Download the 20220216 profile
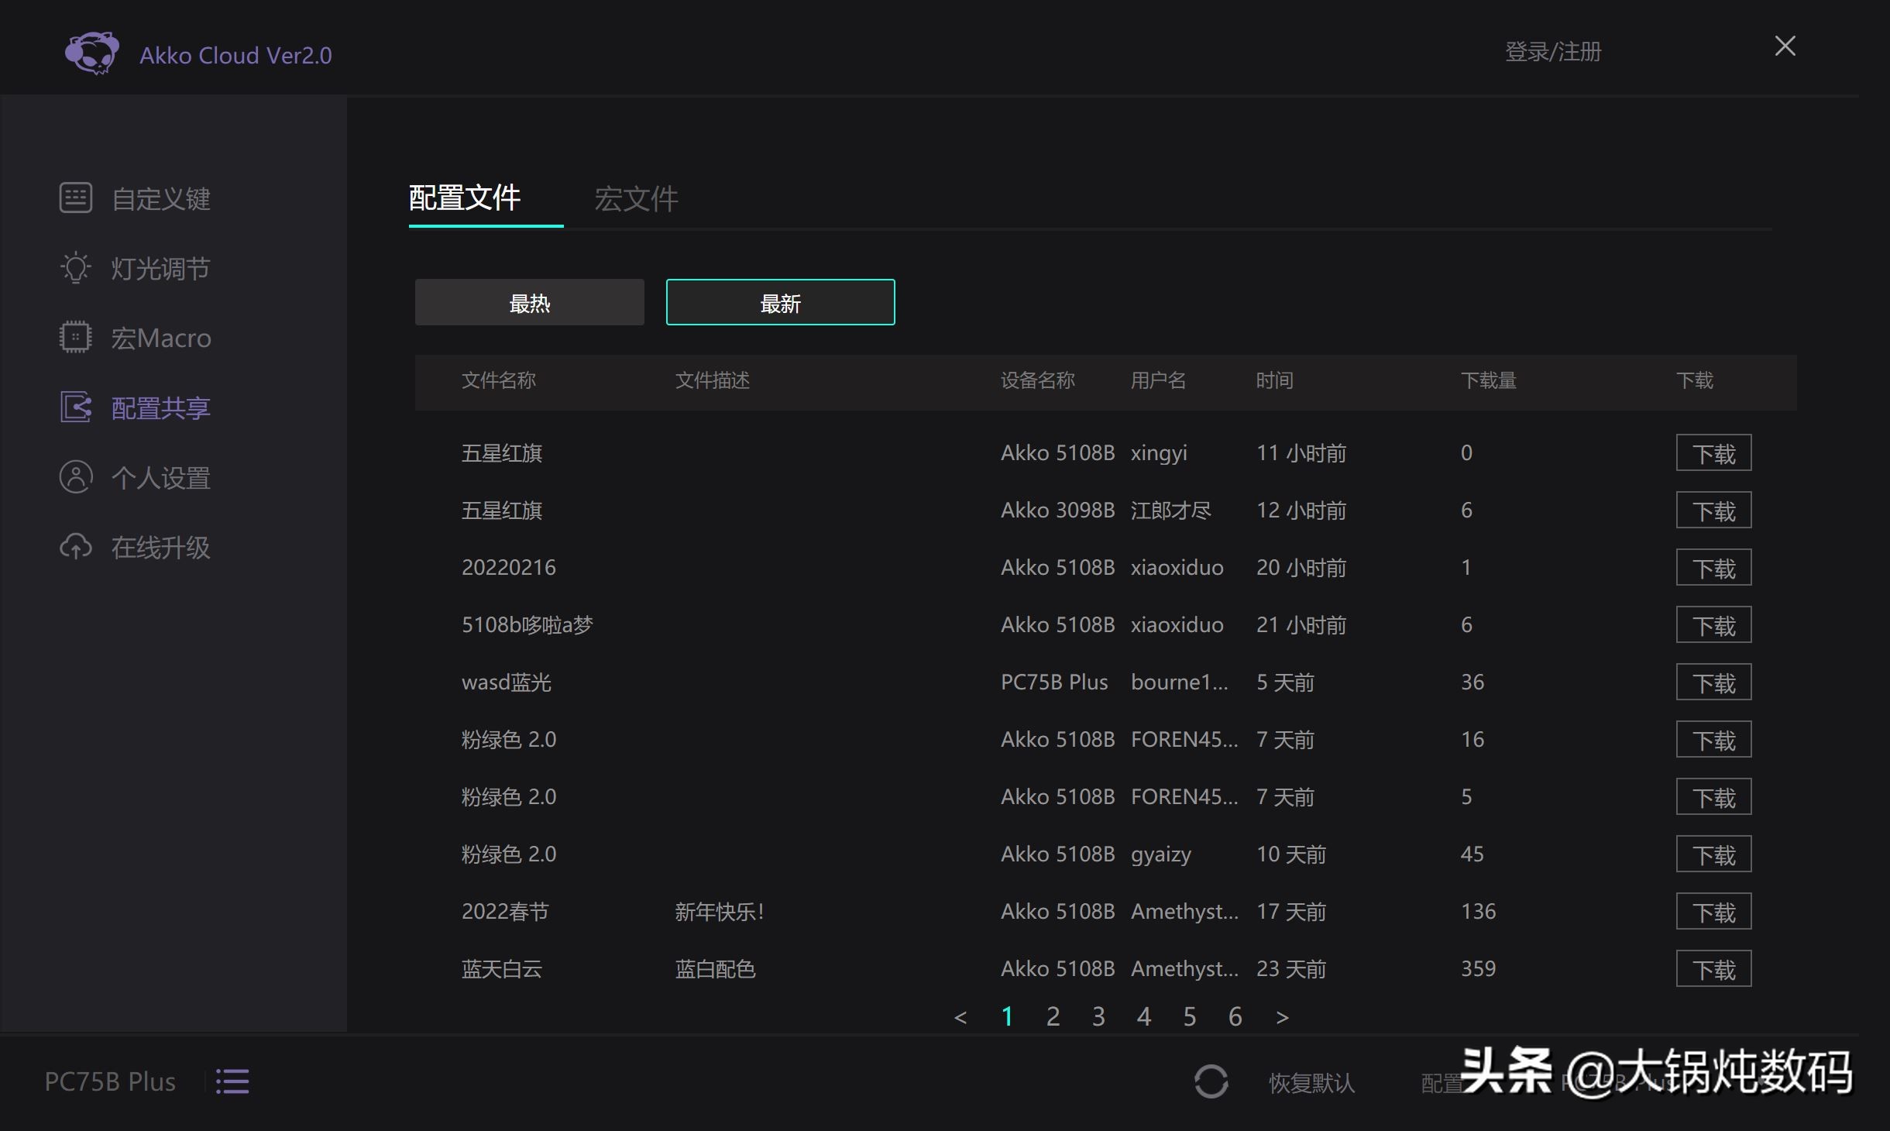1890x1131 pixels. 1713,567
